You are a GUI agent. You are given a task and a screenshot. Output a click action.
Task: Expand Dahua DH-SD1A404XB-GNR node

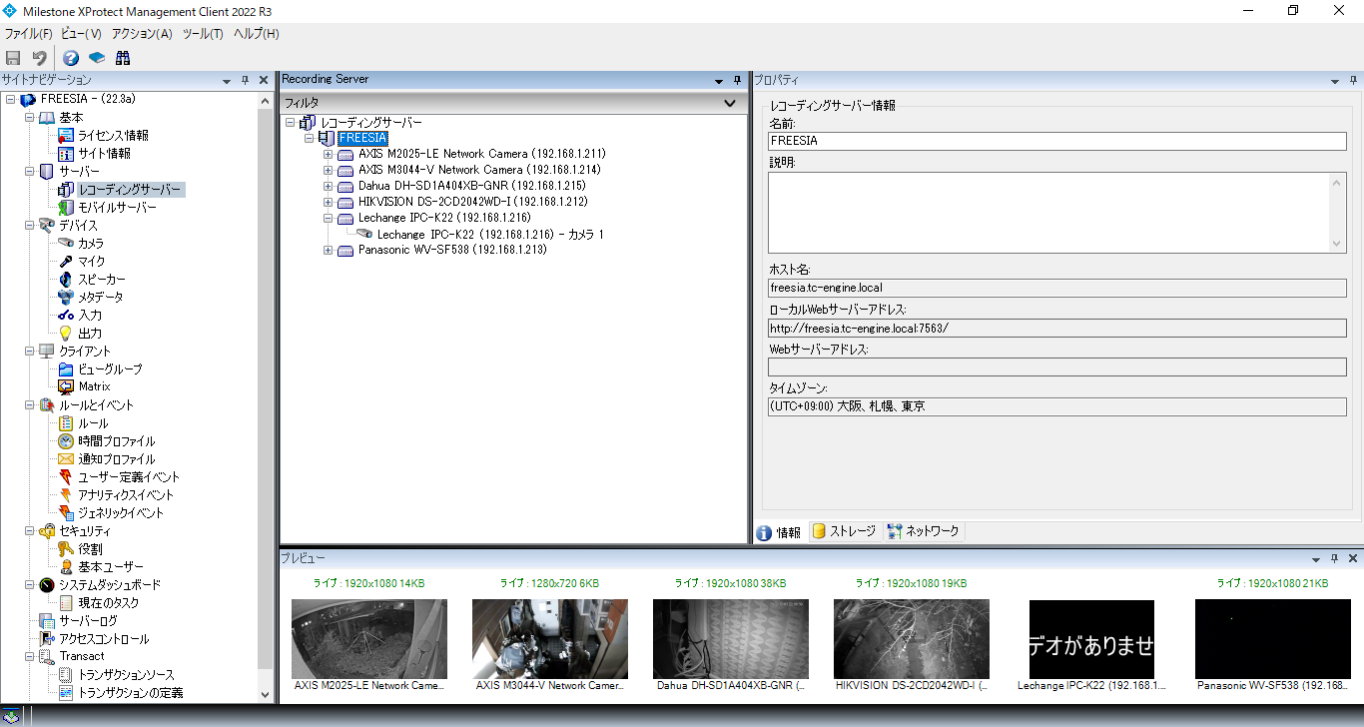coord(328,187)
